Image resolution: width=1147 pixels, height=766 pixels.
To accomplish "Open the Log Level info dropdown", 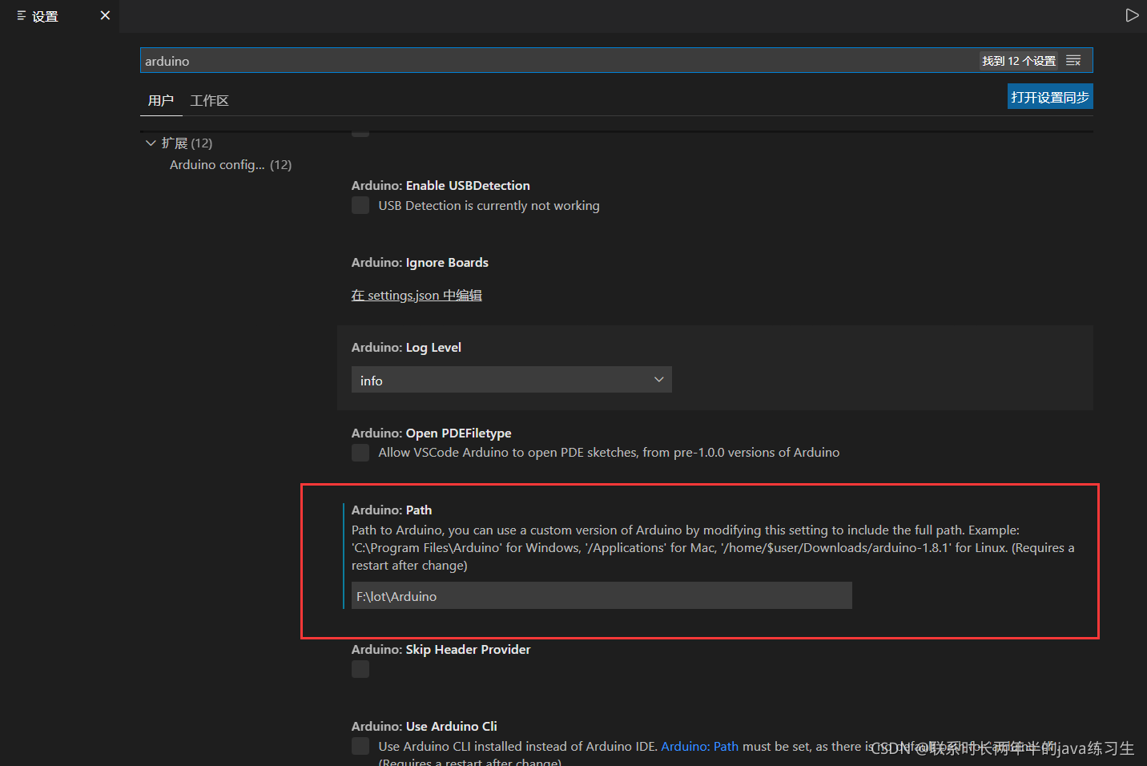I will click(x=511, y=380).
